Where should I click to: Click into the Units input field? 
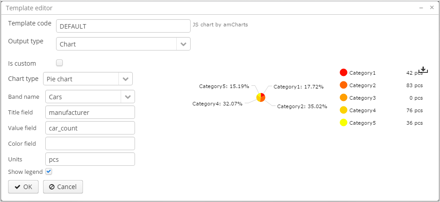click(x=90, y=159)
